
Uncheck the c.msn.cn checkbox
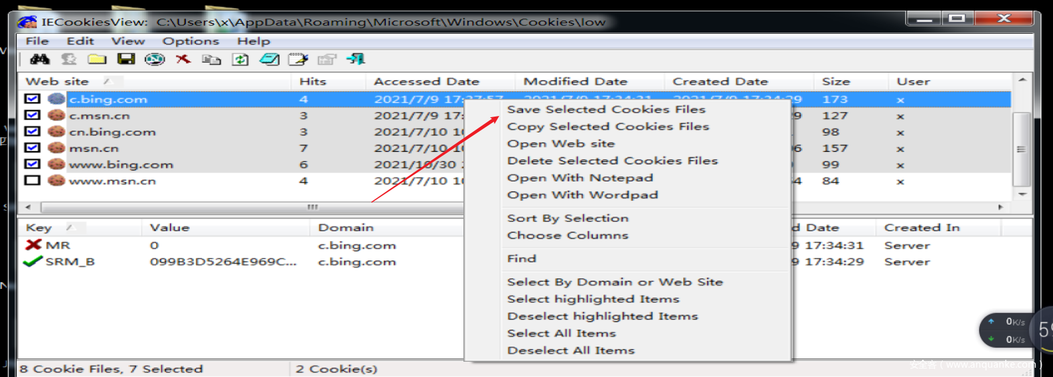pos(32,115)
